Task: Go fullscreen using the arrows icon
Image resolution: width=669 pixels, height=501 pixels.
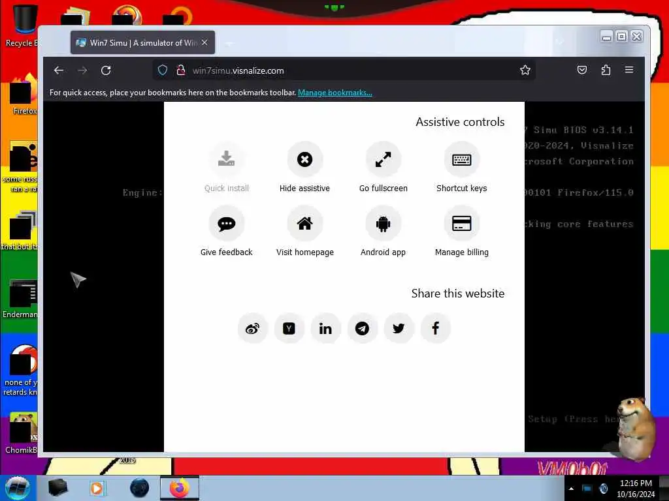Action: click(x=383, y=159)
